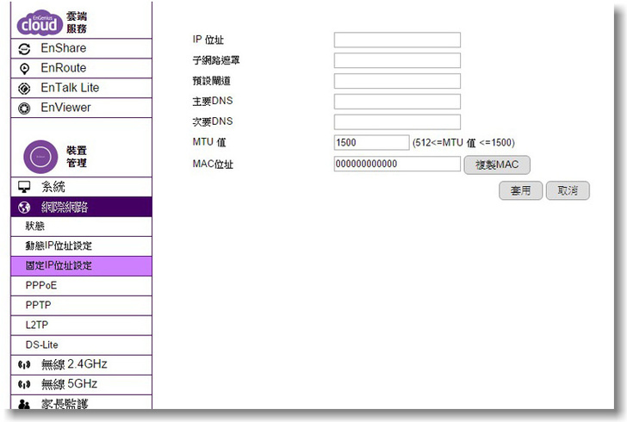The height and width of the screenshot is (422, 627).
Task: Open the 無線 2.4GHz menu section
Action: pos(81,365)
